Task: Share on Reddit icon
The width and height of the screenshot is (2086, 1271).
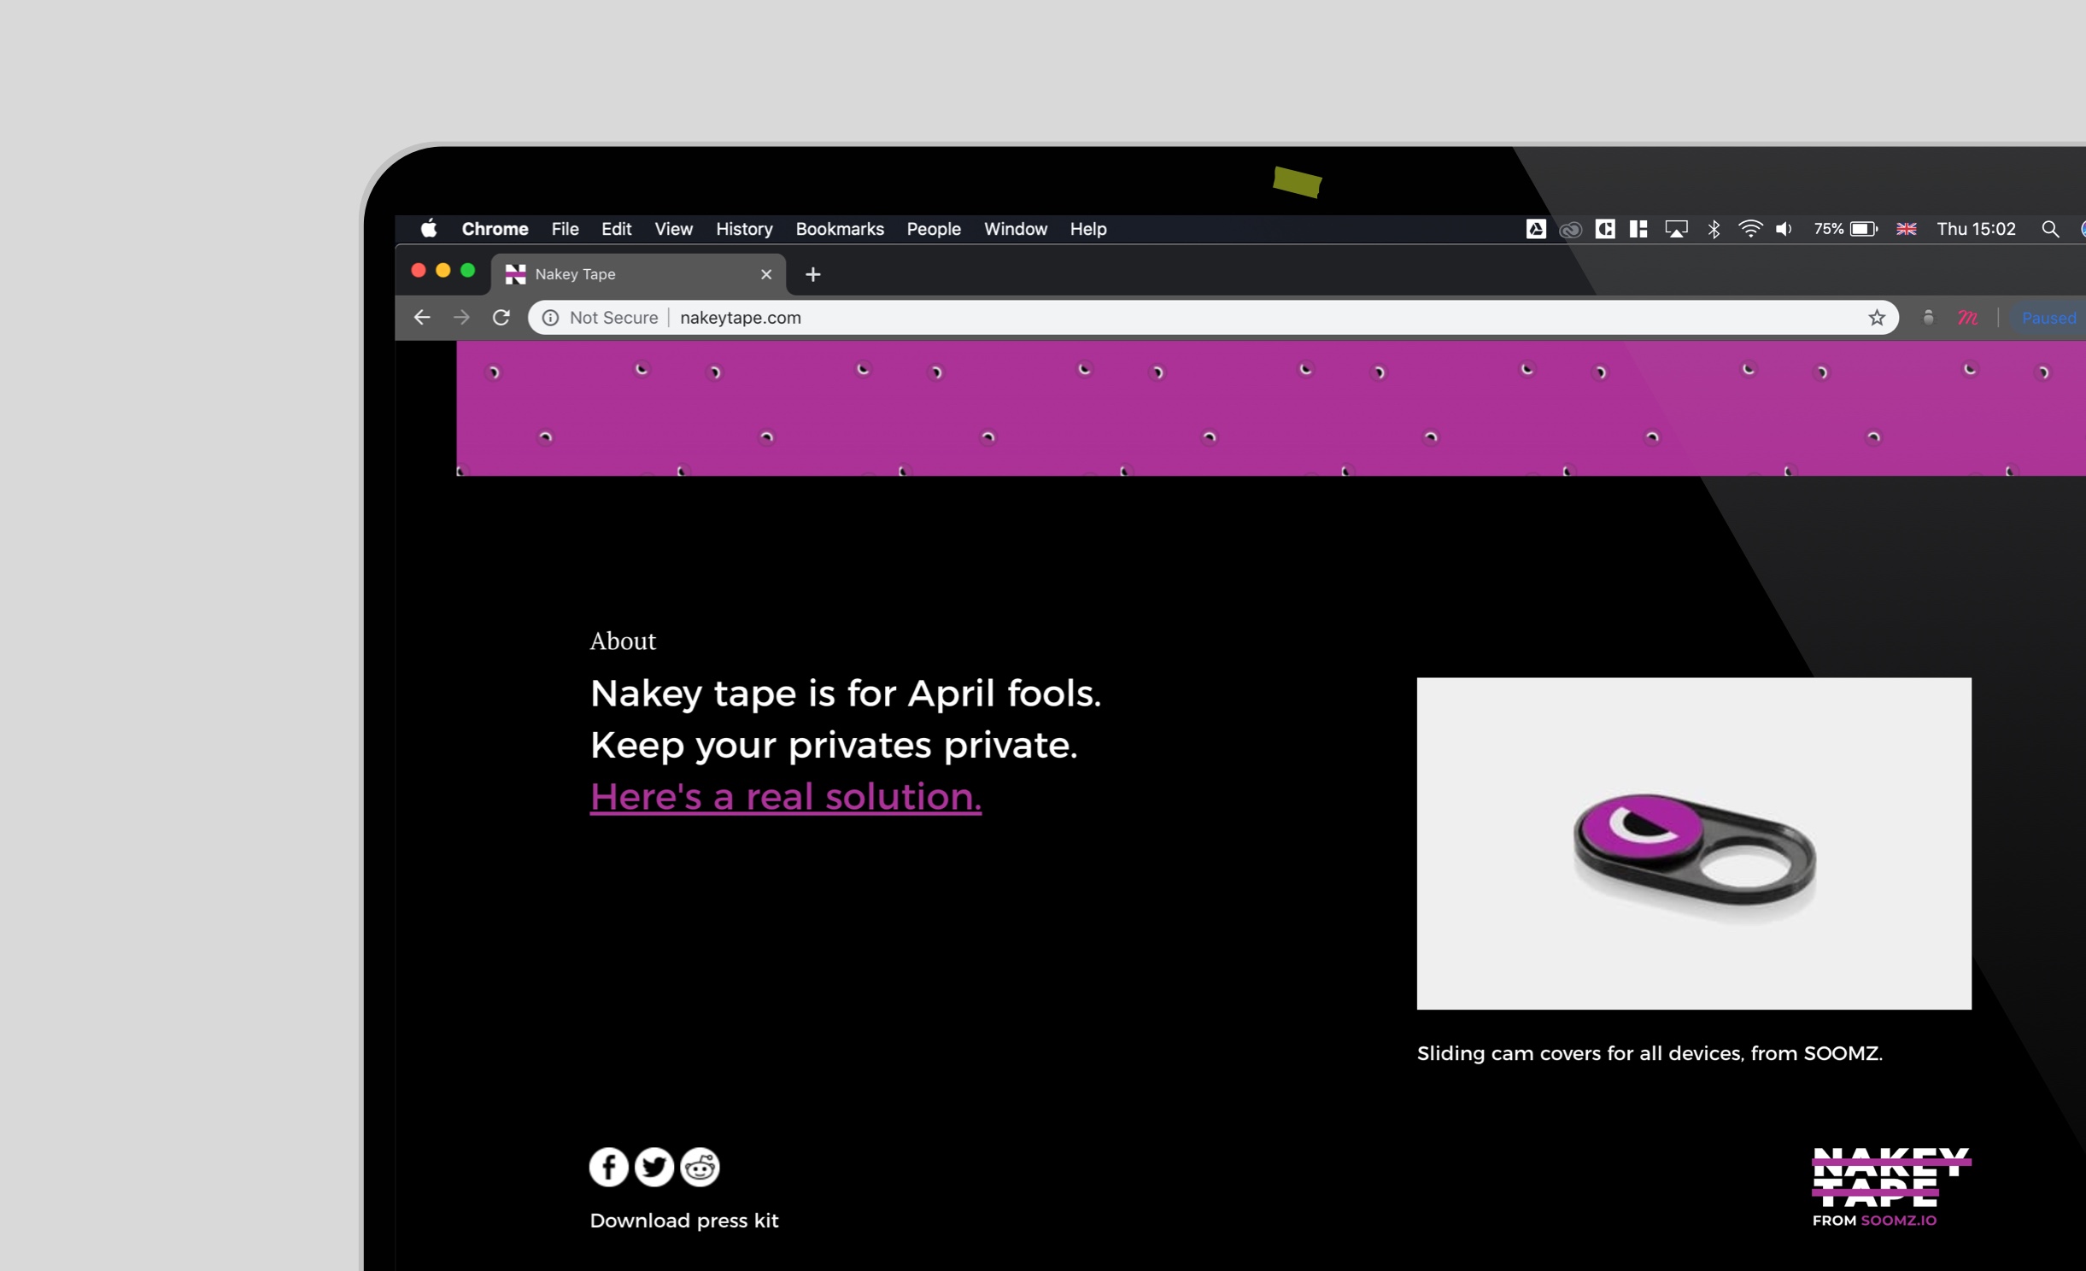Action: click(700, 1167)
